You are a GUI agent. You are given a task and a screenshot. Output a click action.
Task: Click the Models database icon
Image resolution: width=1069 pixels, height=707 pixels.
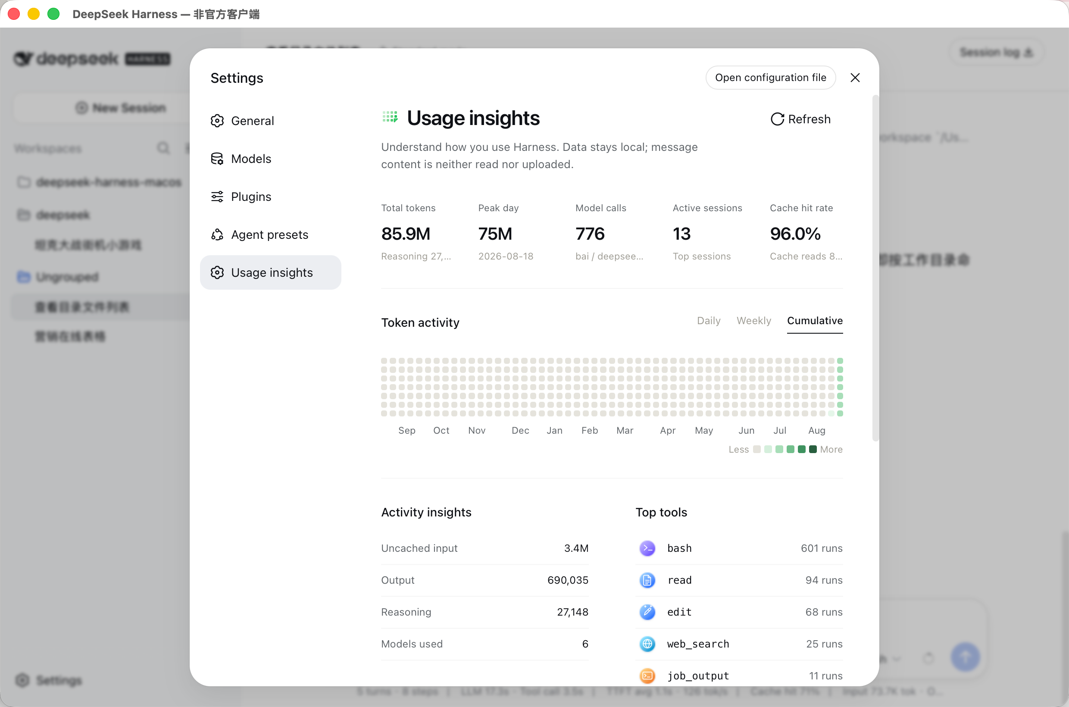point(217,159)
